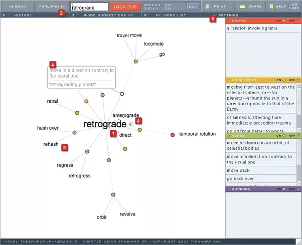This screenshot has height=245, width=302.
Task: Click the green meaning node above regress
Action: (x=87, y=151)
